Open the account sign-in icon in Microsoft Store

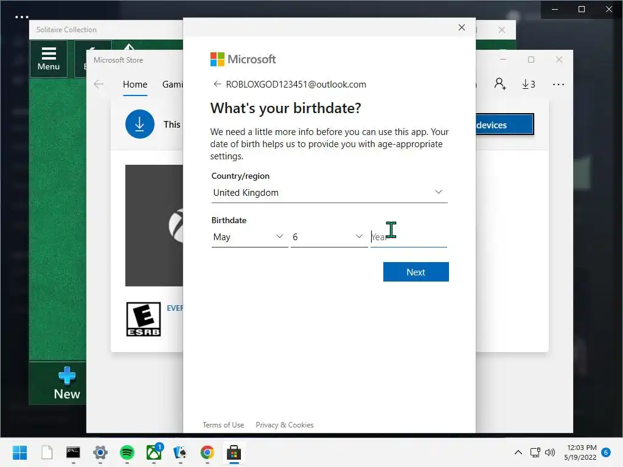click(x=500, y=84)
